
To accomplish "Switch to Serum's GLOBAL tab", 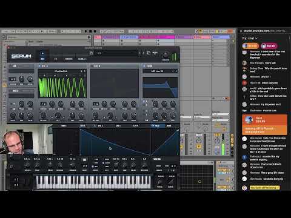I will point(82,59).
